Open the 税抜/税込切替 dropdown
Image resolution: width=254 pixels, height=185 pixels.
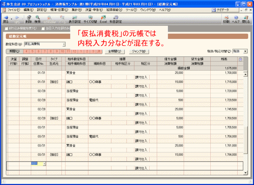(245, 51)
